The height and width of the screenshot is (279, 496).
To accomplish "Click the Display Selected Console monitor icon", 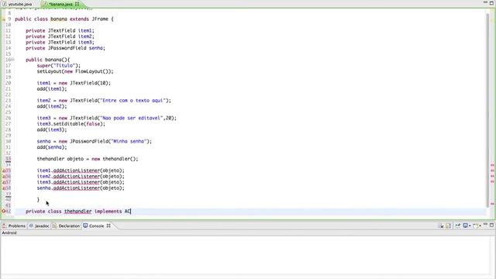I will point(465,226).
